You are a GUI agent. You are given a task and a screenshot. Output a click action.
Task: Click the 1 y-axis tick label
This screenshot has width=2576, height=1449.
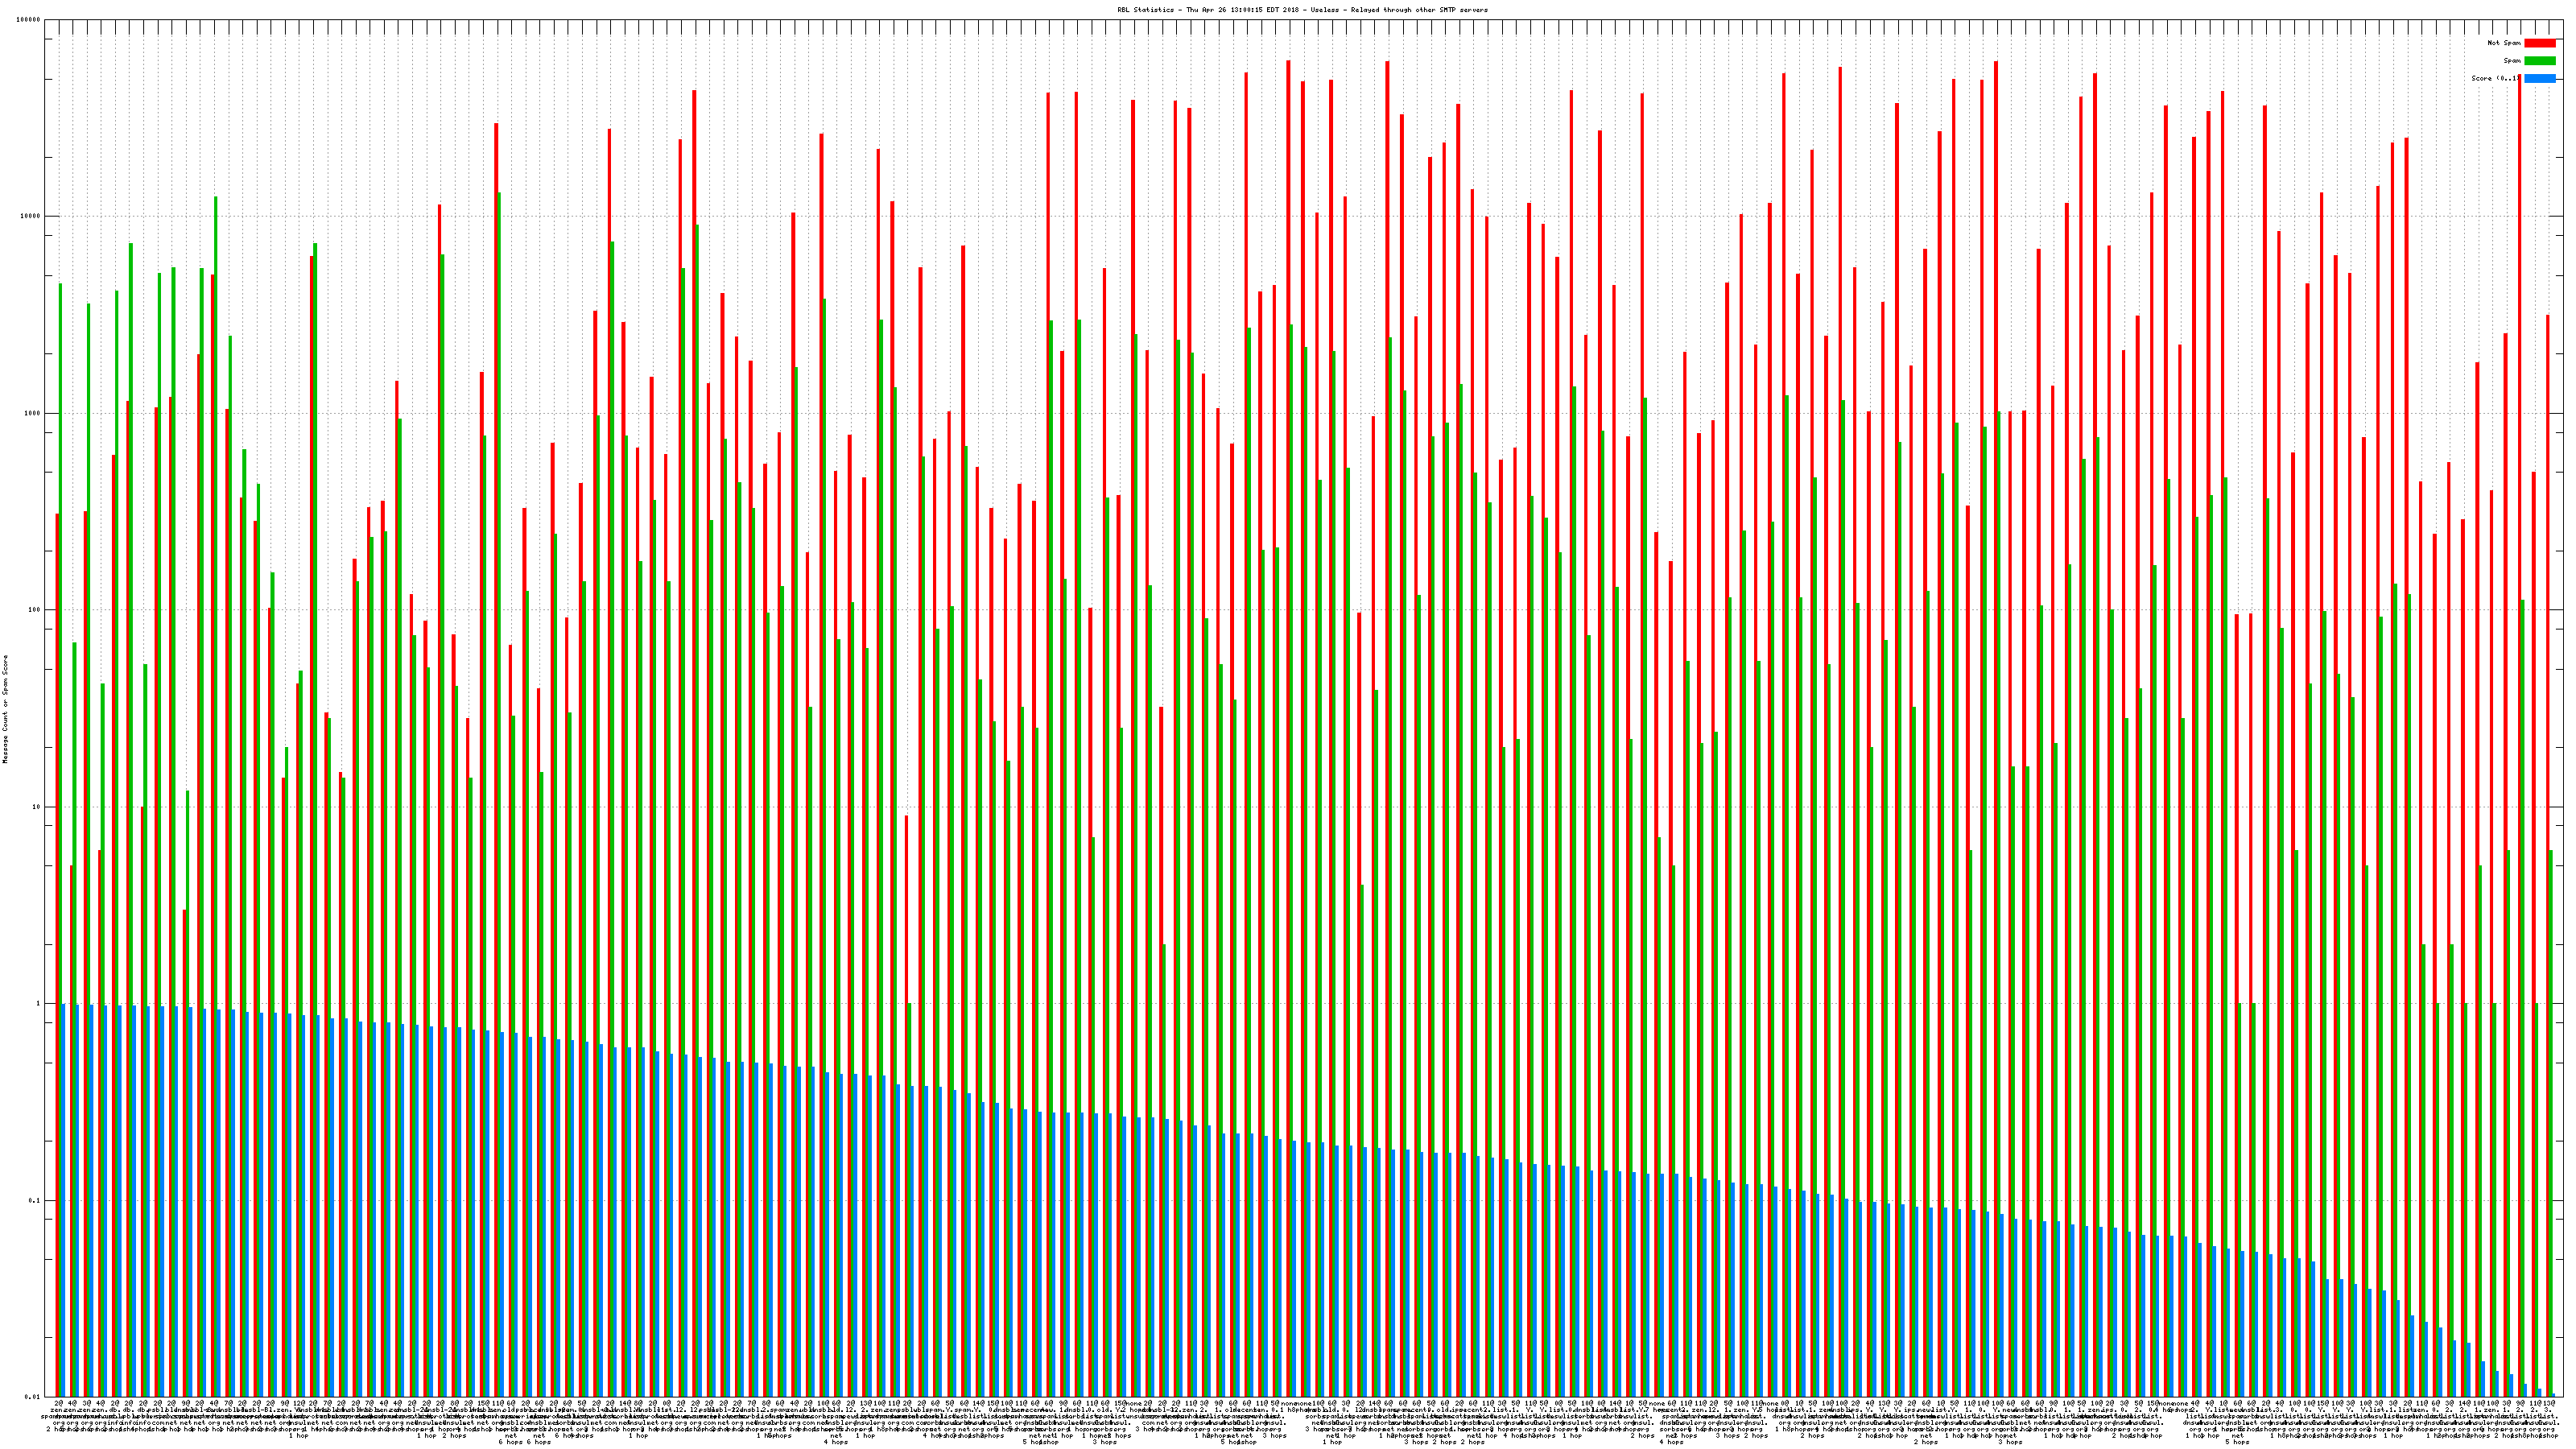(x=39, y=1004)
